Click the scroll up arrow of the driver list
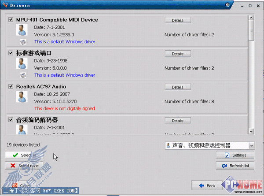Viewport: 264px width, 196px height. tap(251, 18)
